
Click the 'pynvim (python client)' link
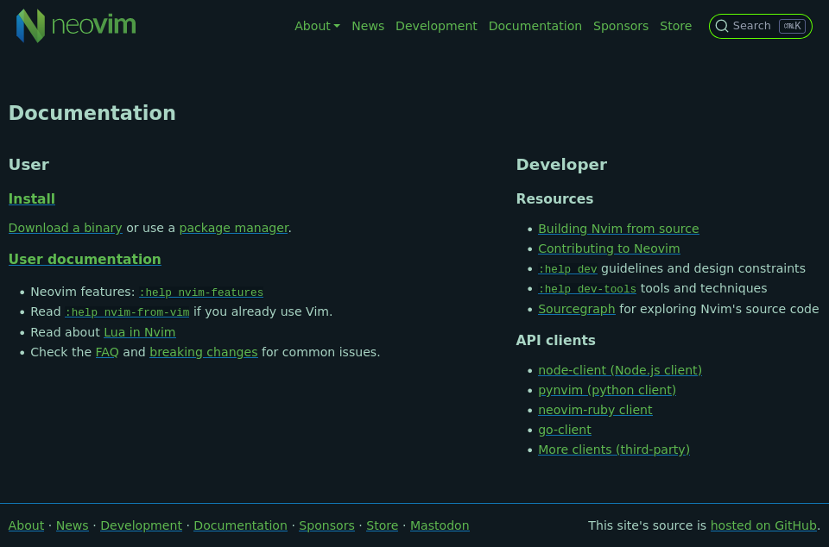tap(607, 390)
